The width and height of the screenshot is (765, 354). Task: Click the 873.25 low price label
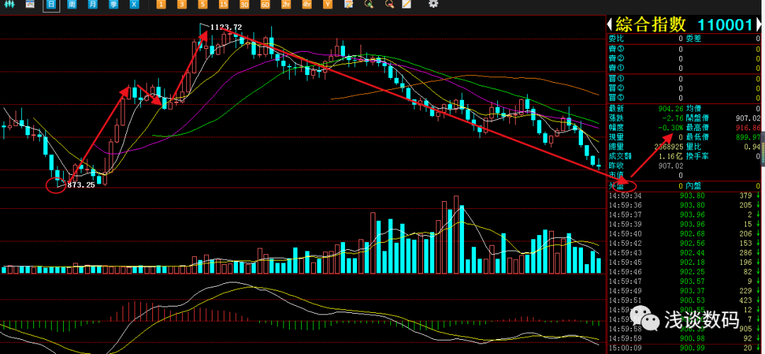pyautogui.click(x=81, y=185)
